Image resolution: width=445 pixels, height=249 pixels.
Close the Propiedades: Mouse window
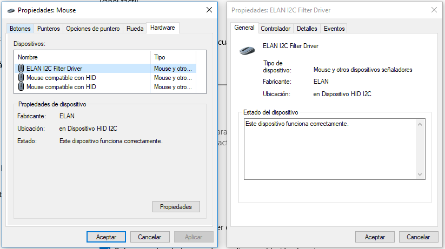pyautogui.click(x=209, y=10)
